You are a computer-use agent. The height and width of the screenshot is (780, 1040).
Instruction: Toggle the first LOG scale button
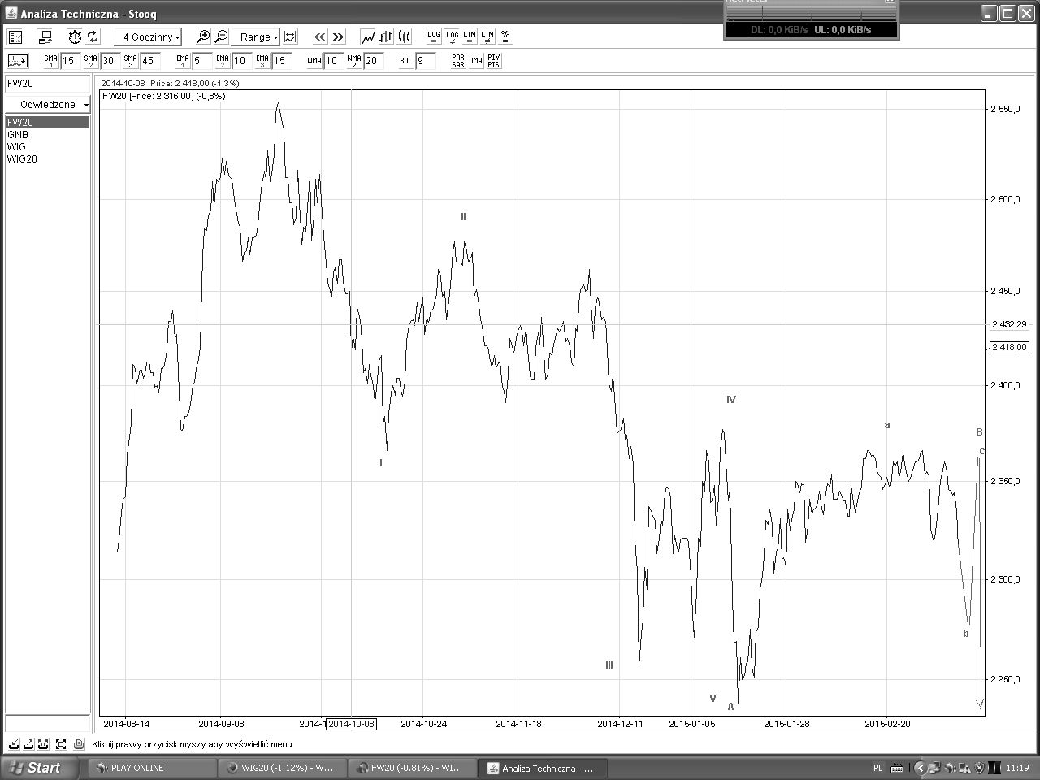(434, 37)
